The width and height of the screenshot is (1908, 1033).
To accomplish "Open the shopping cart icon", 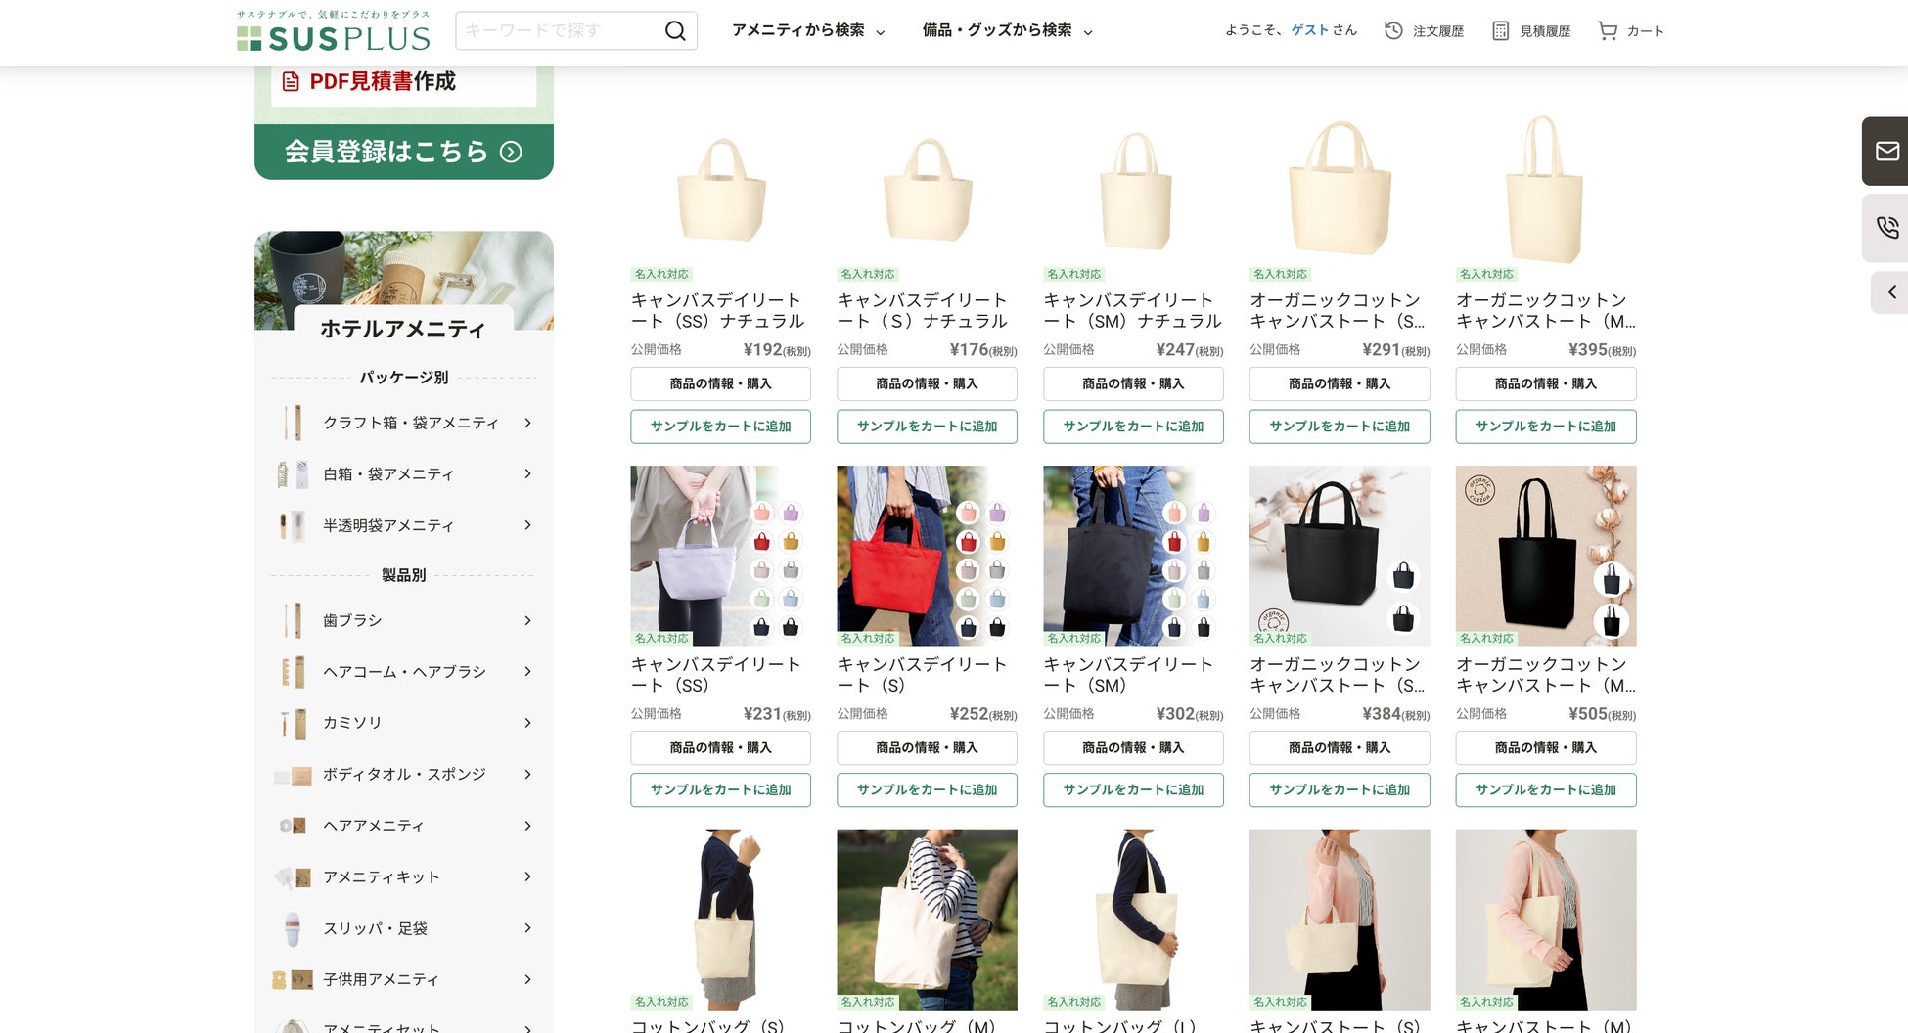I will pyautogui.click(x=1608, y=31).
